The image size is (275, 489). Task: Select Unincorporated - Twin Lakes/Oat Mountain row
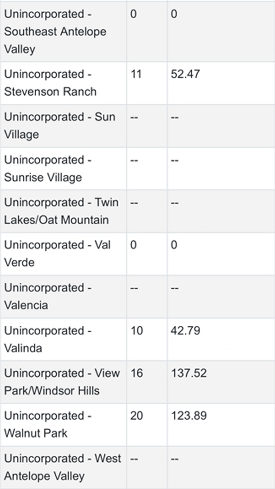pyautogui.click(x=137, y=211)
